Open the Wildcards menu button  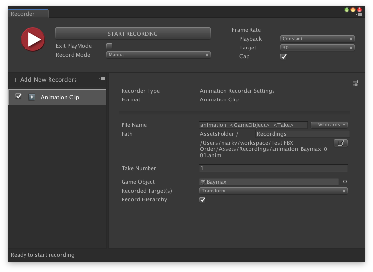click(329, 125)
